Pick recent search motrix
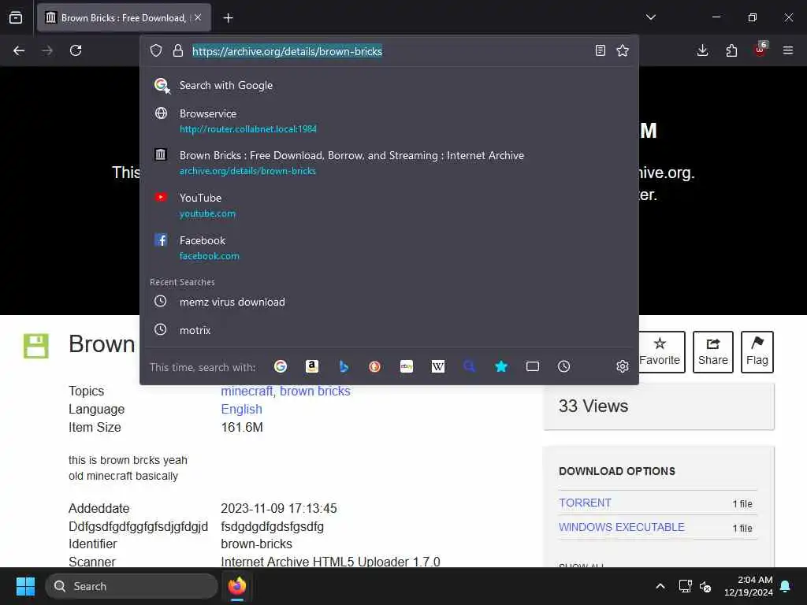Image resolution: width=807 pixels, height=605 pixels. click(x=389, y=330)
